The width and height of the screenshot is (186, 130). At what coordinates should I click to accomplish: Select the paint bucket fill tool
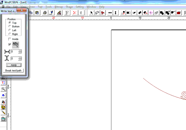pyautogui.click(x=3, y=101)
